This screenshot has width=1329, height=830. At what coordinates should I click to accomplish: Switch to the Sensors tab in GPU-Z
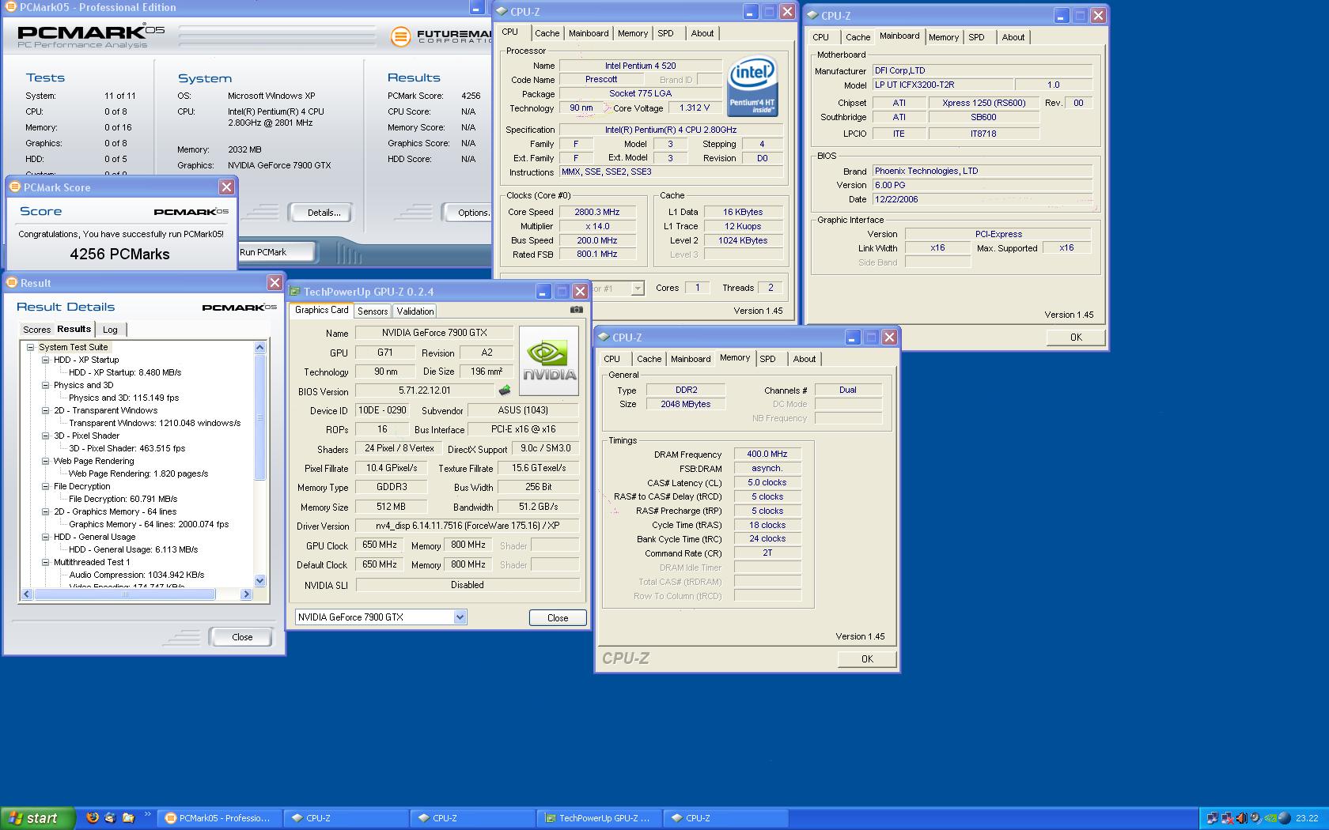click(373, 311)
